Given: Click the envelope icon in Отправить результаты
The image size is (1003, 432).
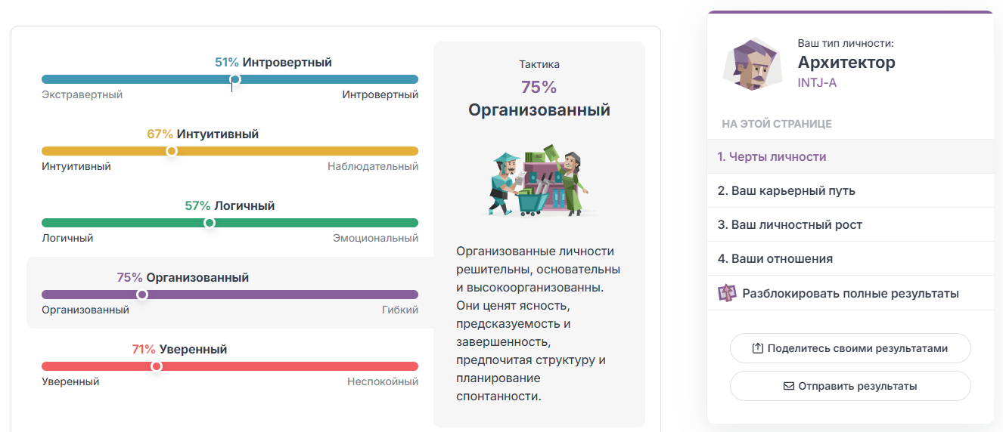Looking at the screenshot, I should tap(788, 386).
